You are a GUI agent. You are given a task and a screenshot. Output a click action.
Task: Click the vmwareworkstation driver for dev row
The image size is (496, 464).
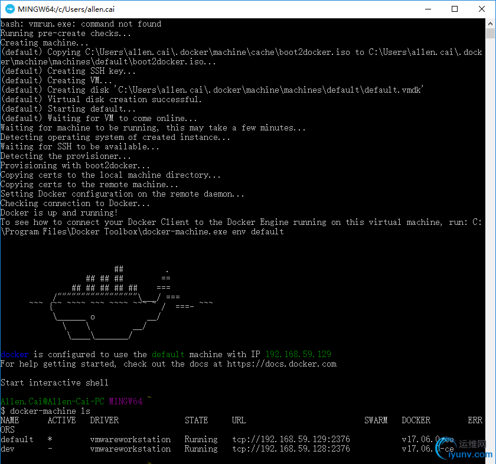point(130,449)
